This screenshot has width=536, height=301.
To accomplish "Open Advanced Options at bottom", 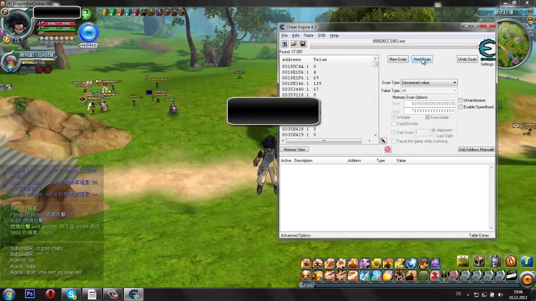I will click(x=296, y=235).
